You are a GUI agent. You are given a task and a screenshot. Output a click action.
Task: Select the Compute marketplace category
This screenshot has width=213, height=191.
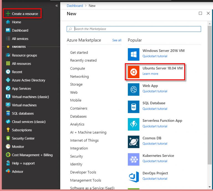point(77,68)
